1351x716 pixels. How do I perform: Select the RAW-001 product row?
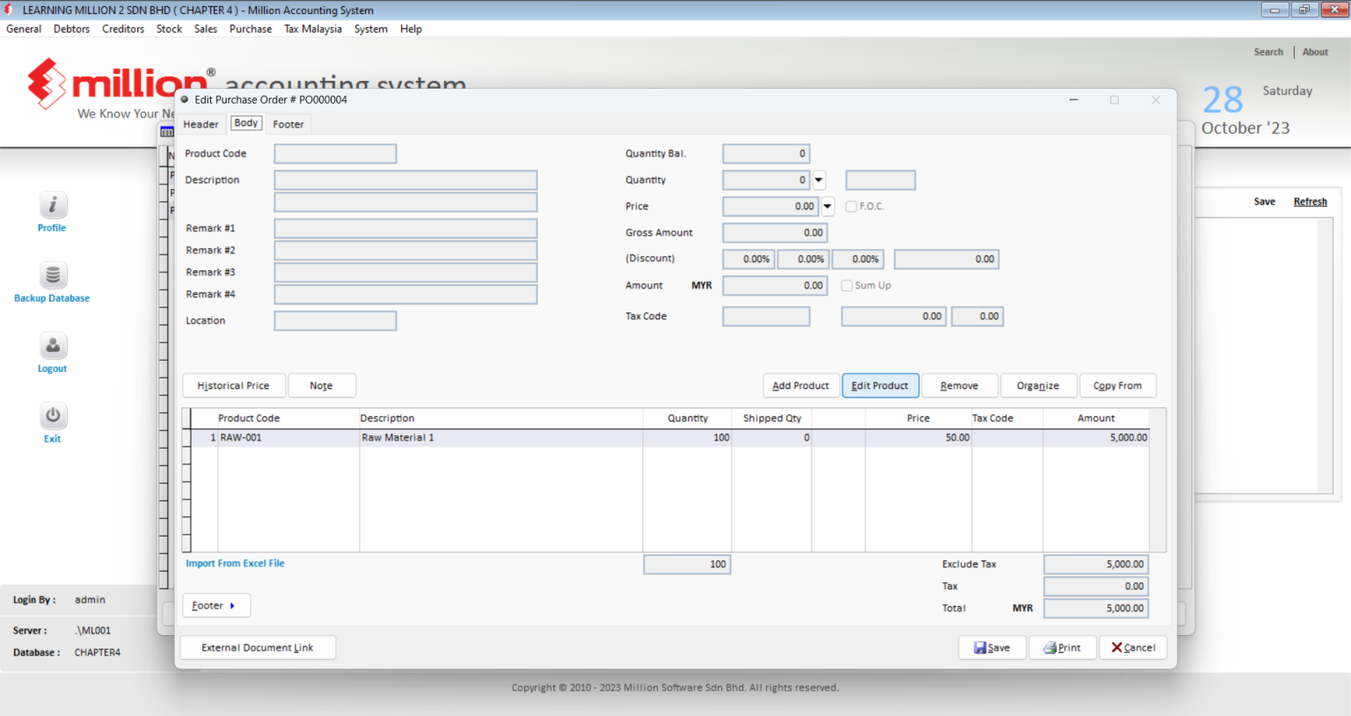click(669, 437)
